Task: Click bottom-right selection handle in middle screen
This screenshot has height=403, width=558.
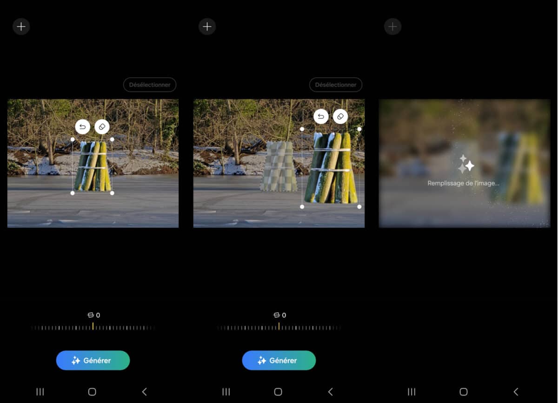Action: point(359,206)
